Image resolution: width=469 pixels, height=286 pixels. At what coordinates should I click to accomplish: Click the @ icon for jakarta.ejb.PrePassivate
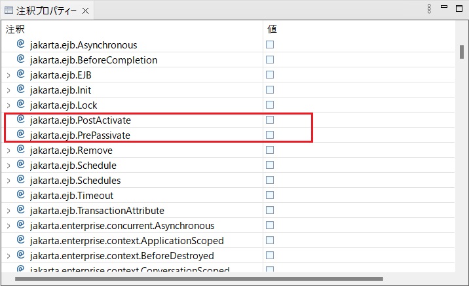tap(20, 135)
